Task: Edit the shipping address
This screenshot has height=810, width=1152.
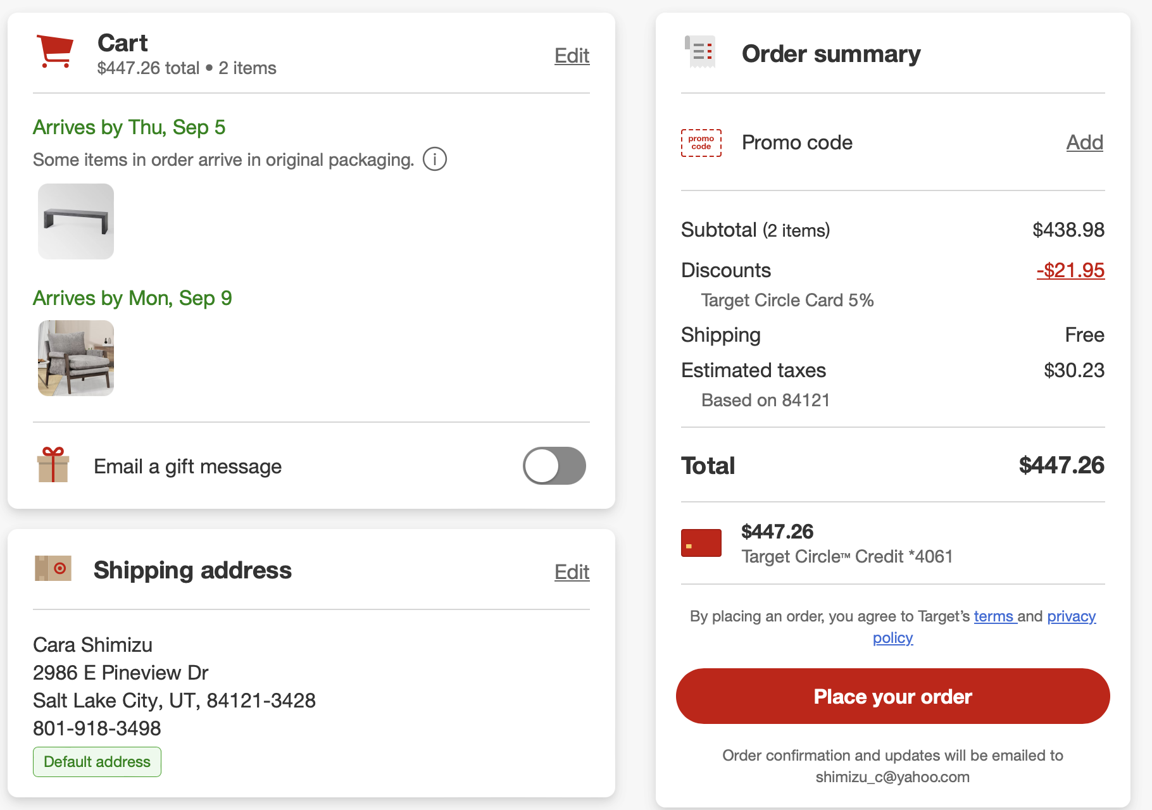Action: pyautogui.click(x=572, y=572)
